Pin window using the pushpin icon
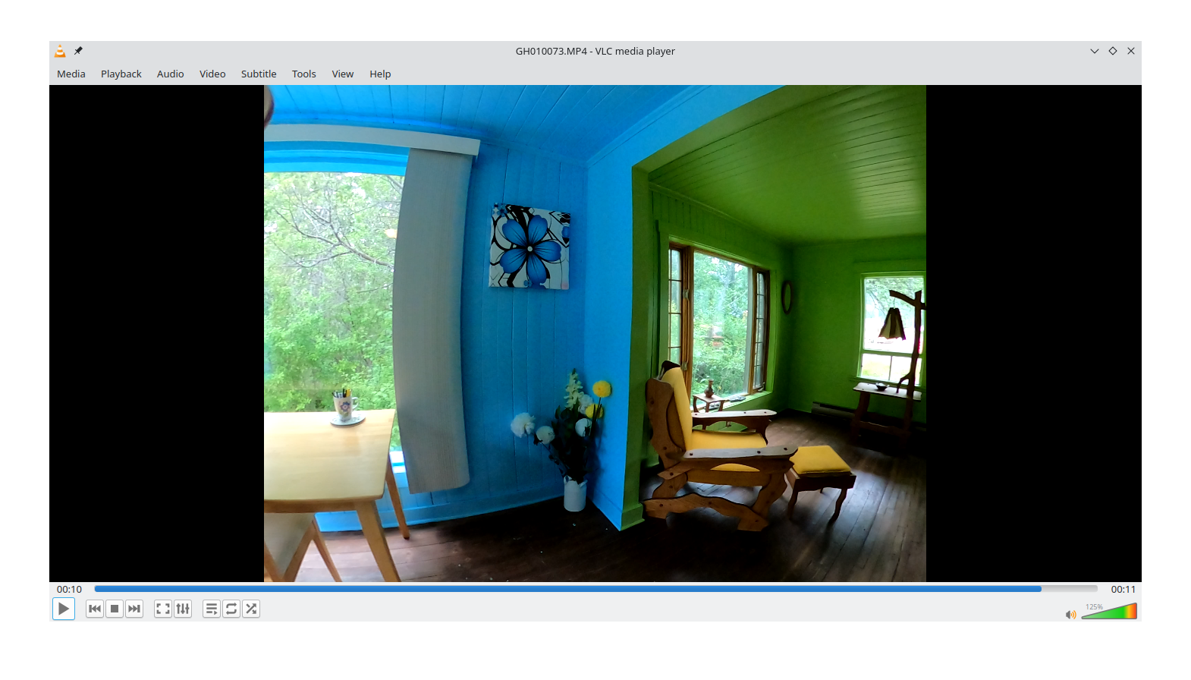Viewport: 1191px width, 680px height. click(78, 51)
